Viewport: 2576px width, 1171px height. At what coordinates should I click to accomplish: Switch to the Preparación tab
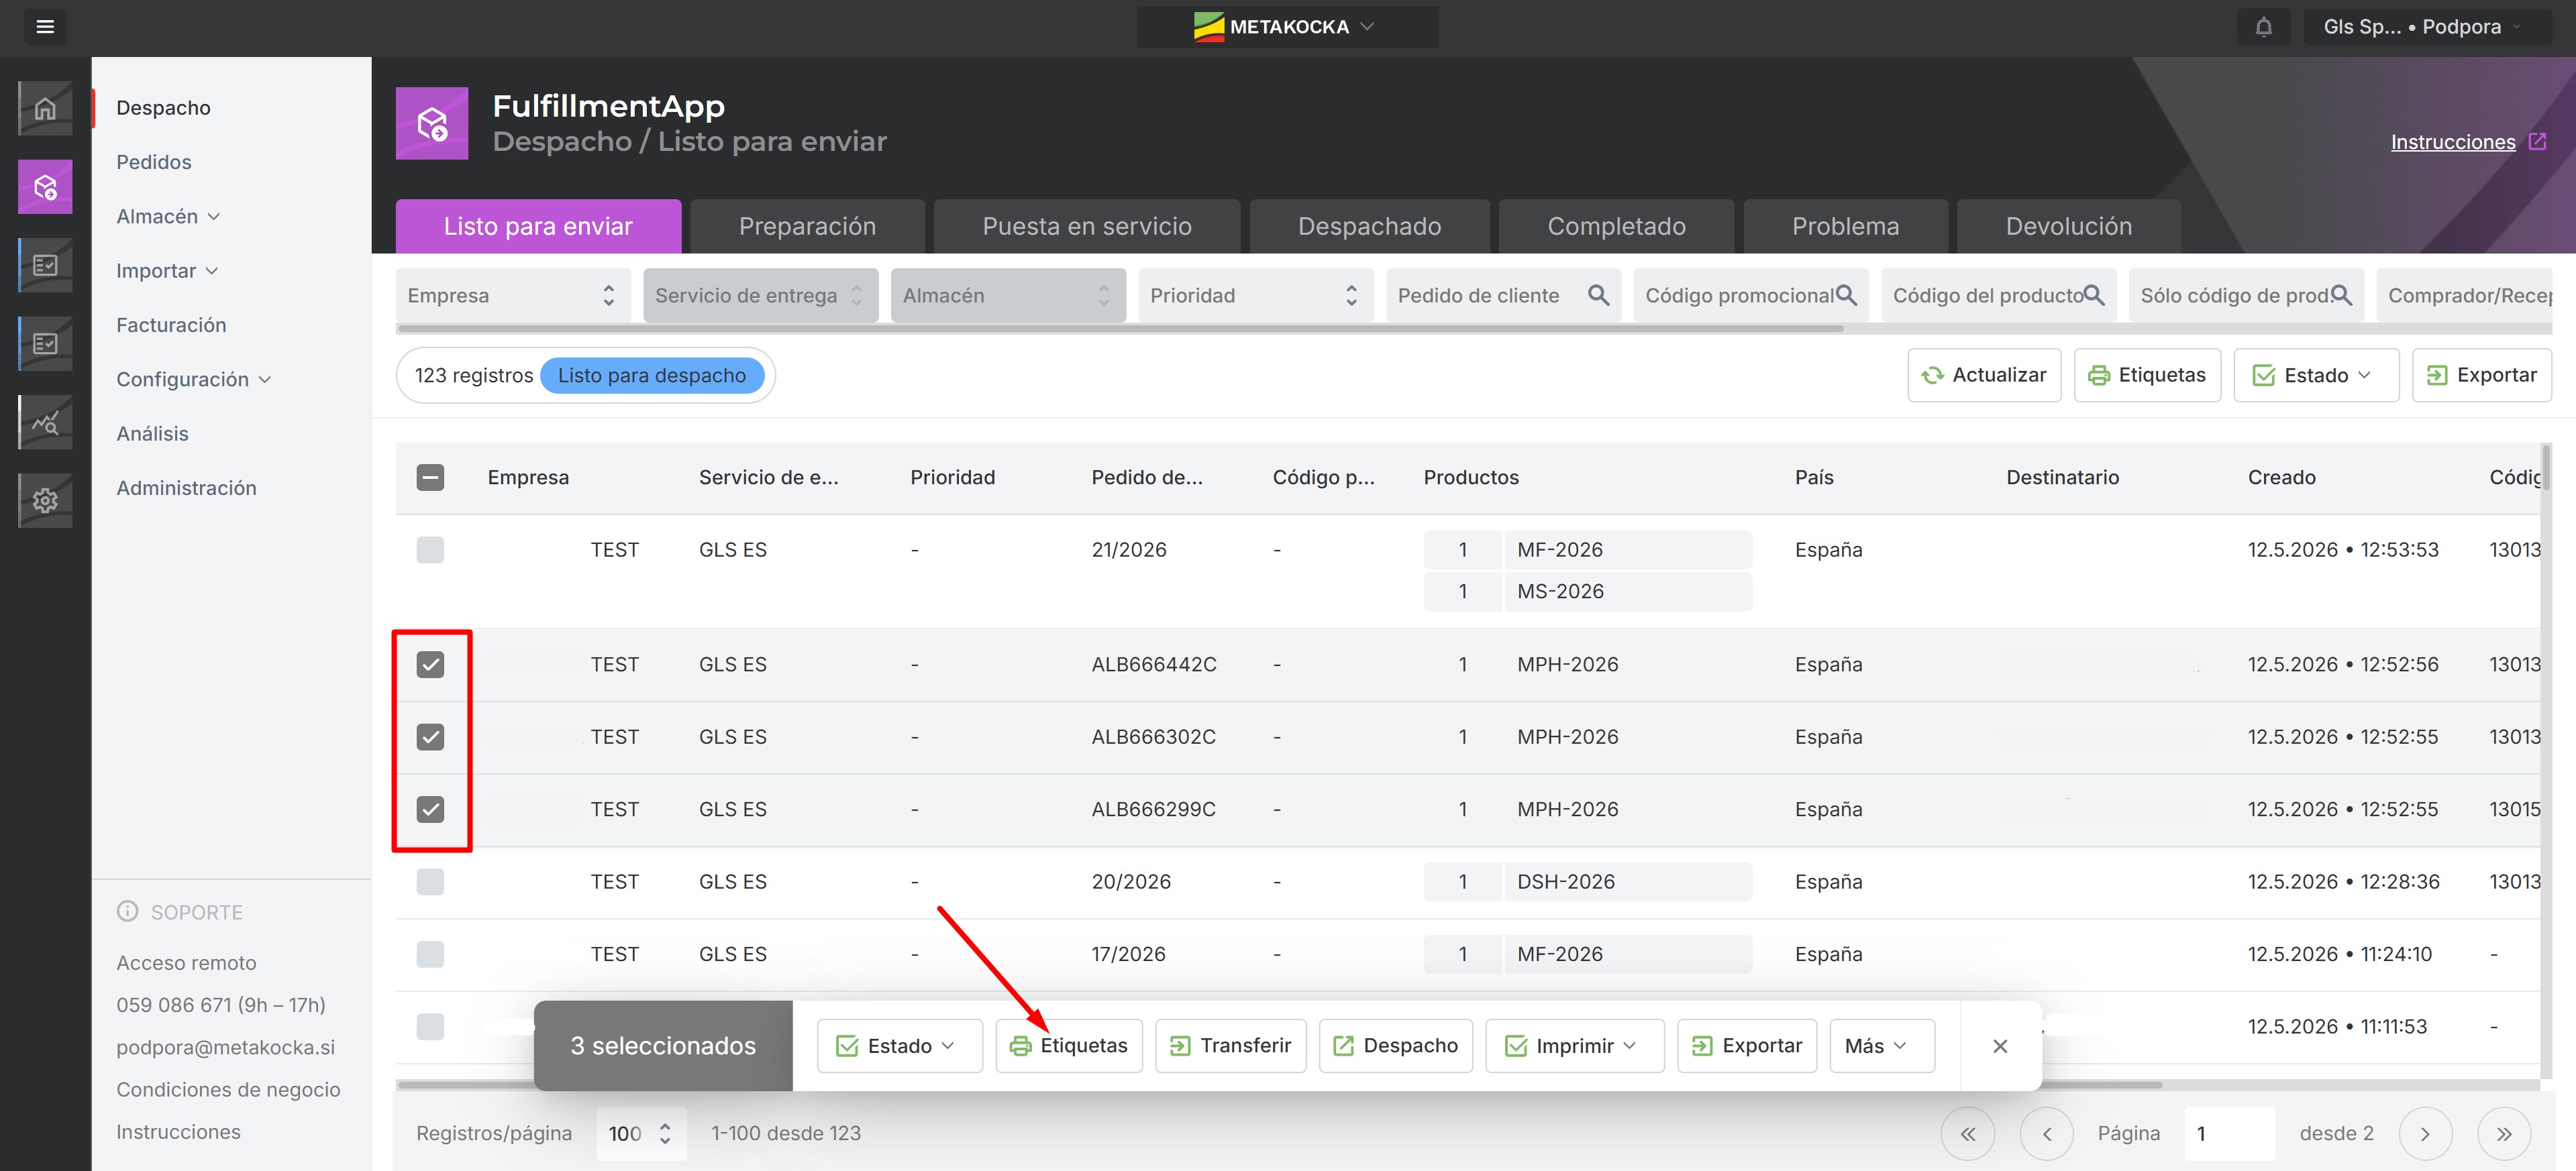(807, 227)
